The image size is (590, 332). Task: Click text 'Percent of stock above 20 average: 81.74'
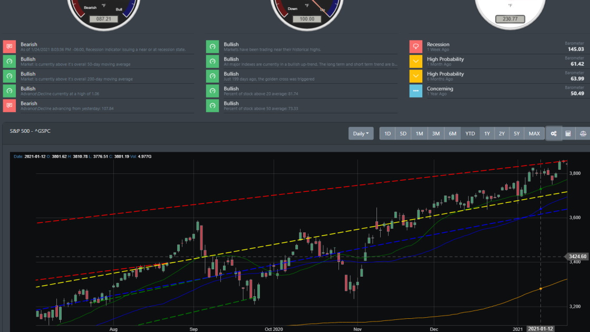pos(261,94)
